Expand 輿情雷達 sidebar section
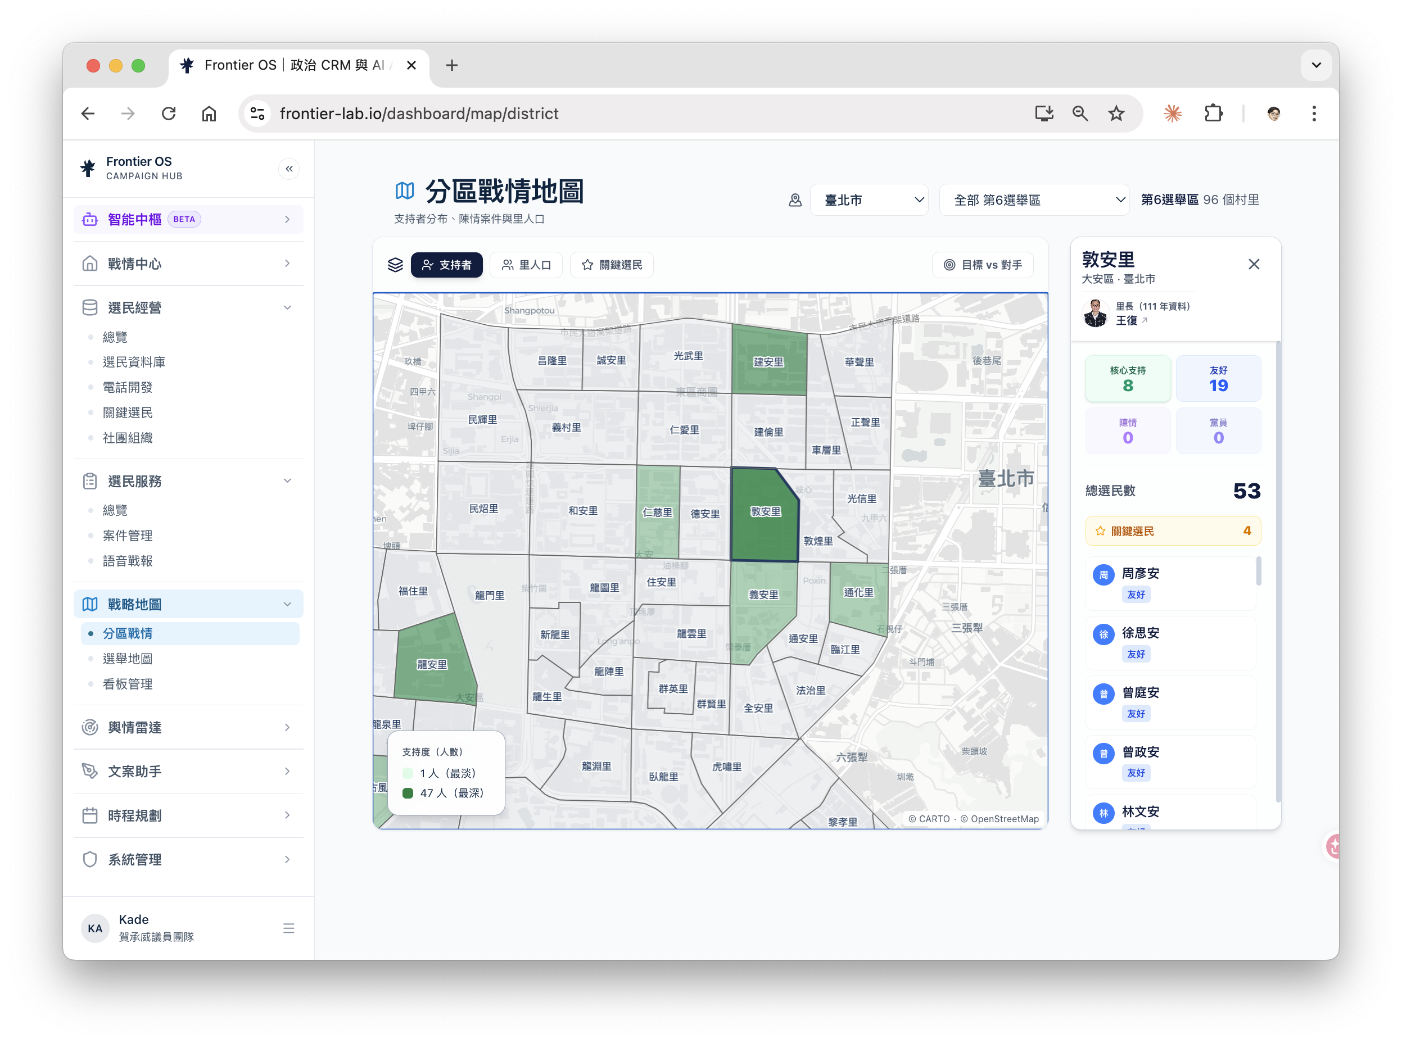The height and width of the screenshot is (1043, 1402). [x=188, y=727]
